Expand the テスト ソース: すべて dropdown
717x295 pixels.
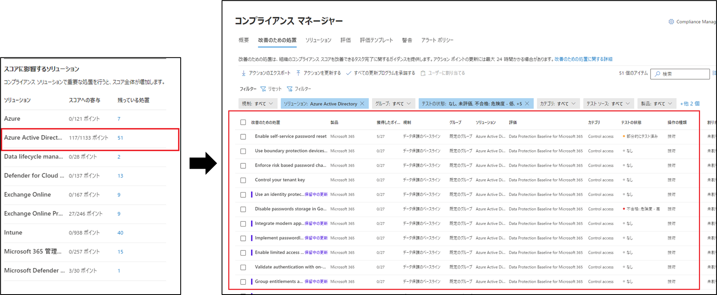click(x=609, y=104)
